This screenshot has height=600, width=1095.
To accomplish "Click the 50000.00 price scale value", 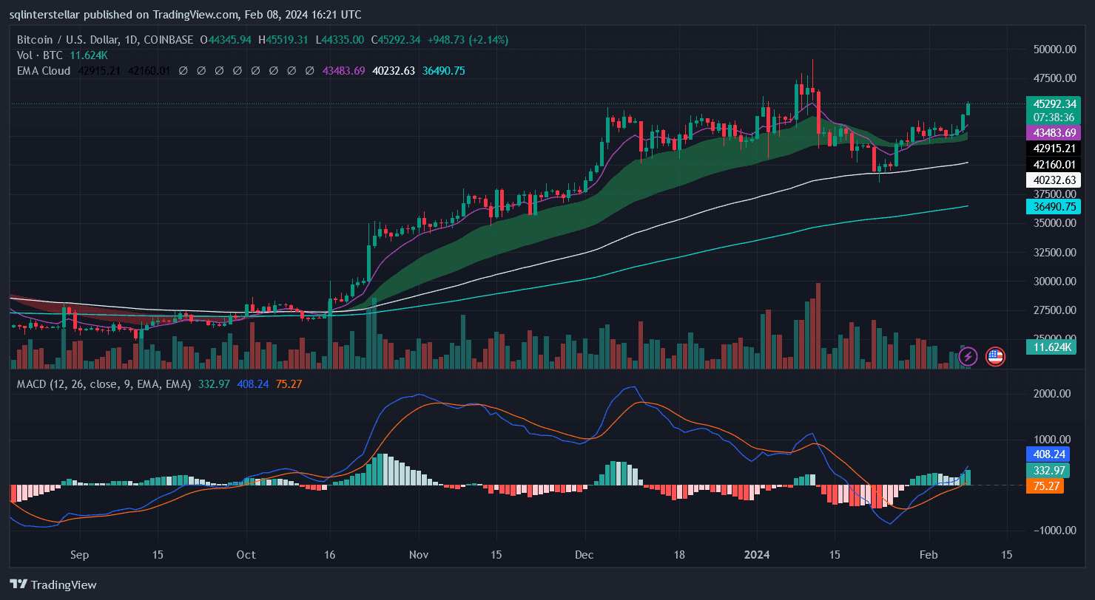I will (x=1054, y=50).
